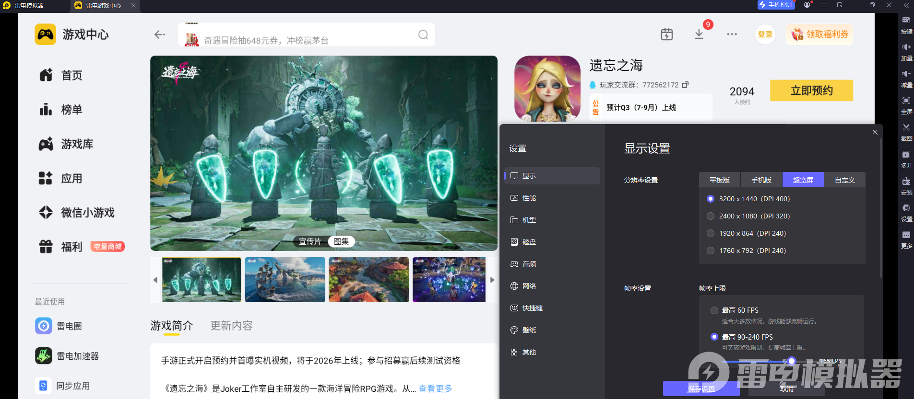Click the 165 FPS slider handle
The height and width of the screenshot is (399, 914).
click(792, 361)
